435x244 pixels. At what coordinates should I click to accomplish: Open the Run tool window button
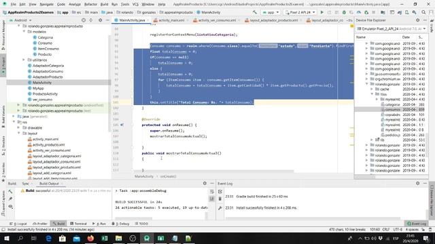click(x=99, y=224)
